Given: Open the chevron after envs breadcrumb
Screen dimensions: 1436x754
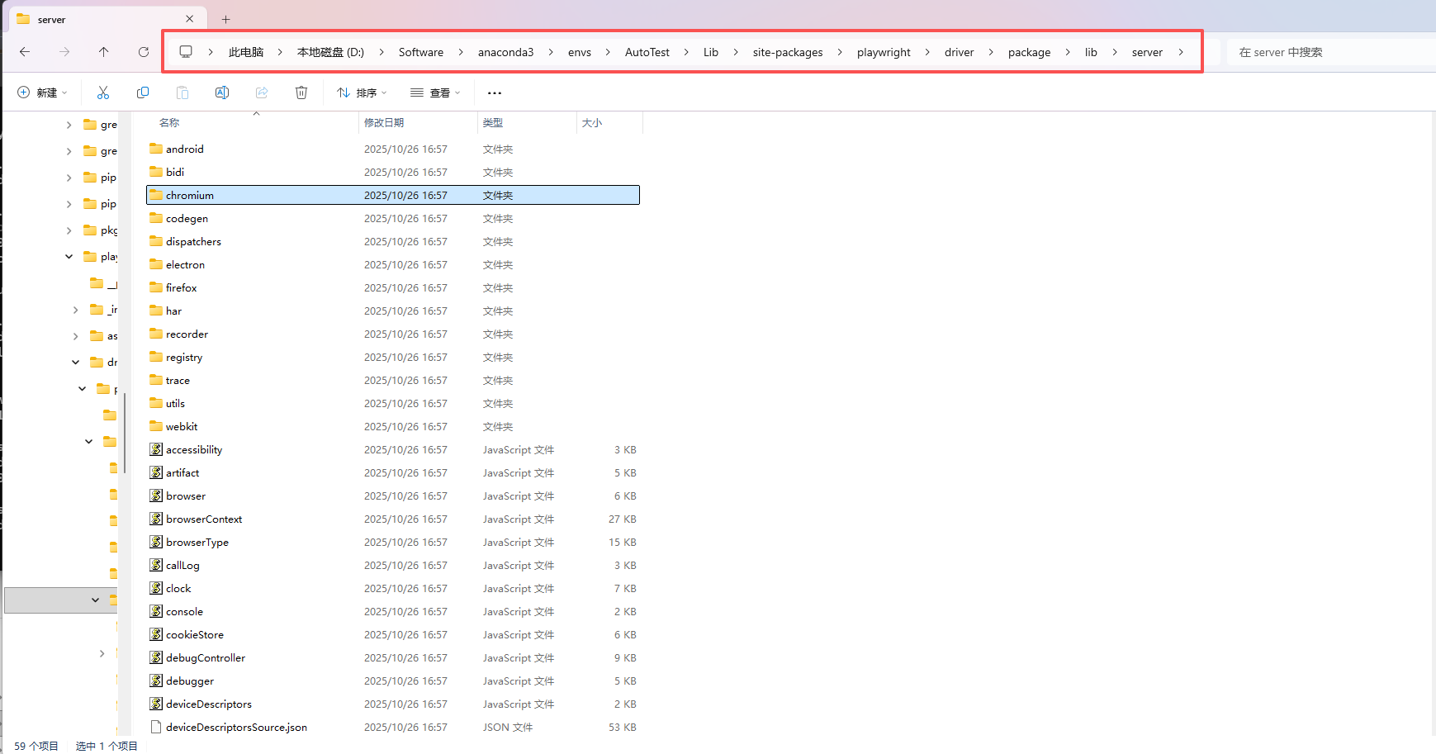Looking at the screenshot, I should pyautogui.click(x=608, y=52).
